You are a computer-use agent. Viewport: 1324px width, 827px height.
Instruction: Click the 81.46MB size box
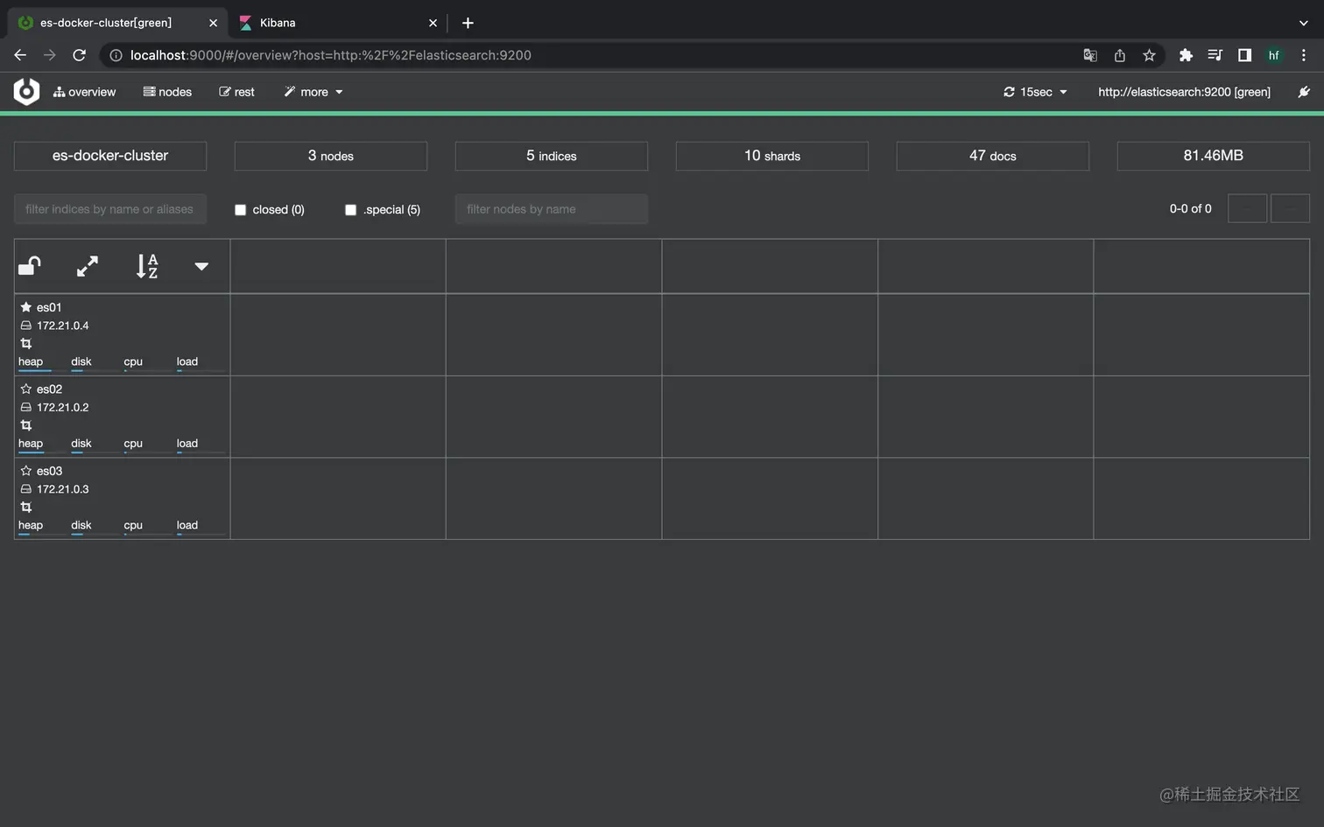(x=1214, y=156)
